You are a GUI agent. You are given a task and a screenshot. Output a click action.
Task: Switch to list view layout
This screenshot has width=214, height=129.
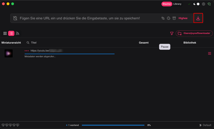[11, 33]
